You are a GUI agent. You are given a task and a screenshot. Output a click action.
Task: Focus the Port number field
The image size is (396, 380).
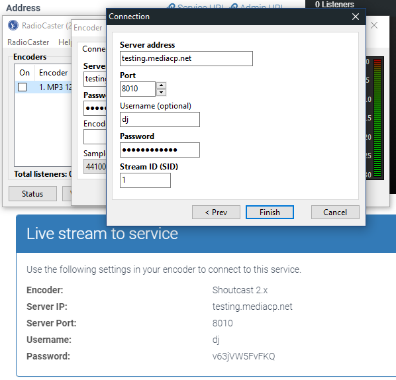[137, 89]
